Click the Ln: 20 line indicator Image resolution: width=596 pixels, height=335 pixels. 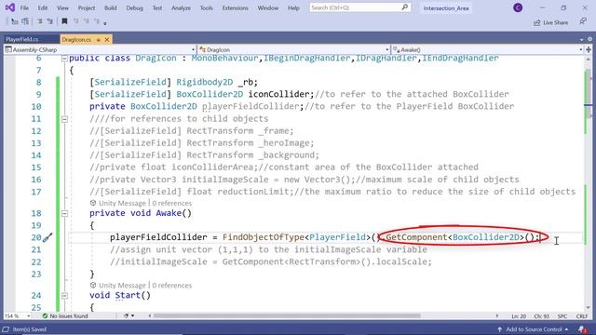[x=519, y=316]
